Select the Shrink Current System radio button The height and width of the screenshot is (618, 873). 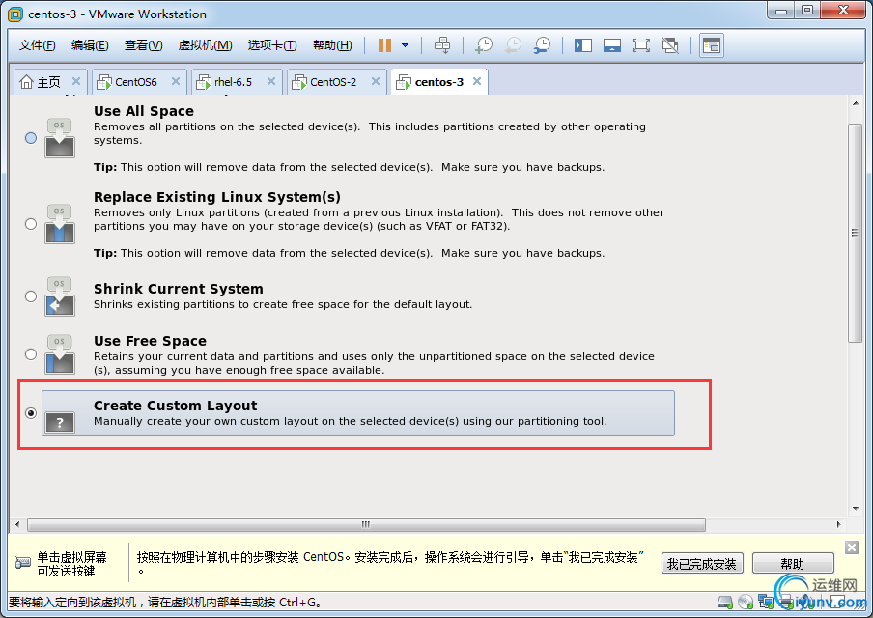31,296
